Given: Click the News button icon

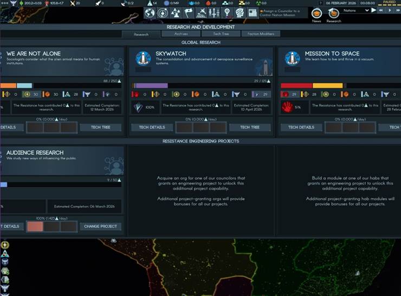Looking at the screenshot, I should pyautogui.click(x=316, y=13).
